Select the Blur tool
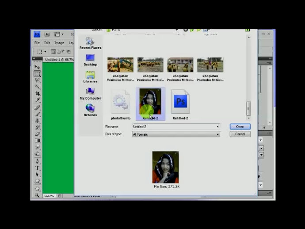 37,147
